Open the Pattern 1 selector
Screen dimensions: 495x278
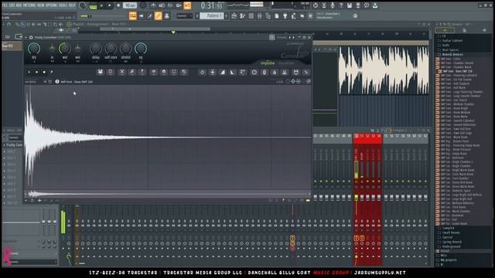[x=211, y=15]
